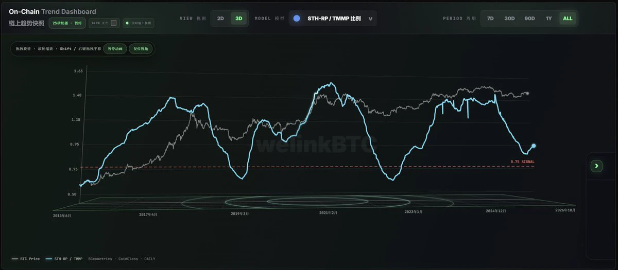Viewport: 618px width, 270px height.
Task: Click the PERIOD 周期 label
Action: 459,19
